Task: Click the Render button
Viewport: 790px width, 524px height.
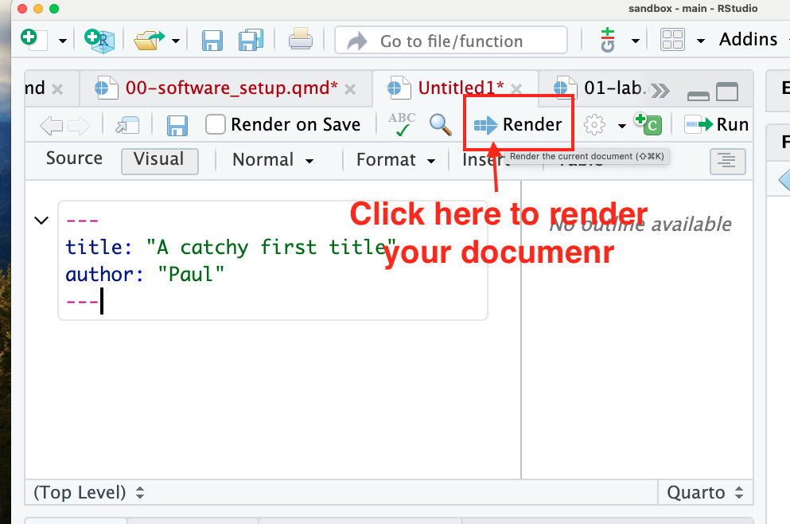Action: coord(519,124)
